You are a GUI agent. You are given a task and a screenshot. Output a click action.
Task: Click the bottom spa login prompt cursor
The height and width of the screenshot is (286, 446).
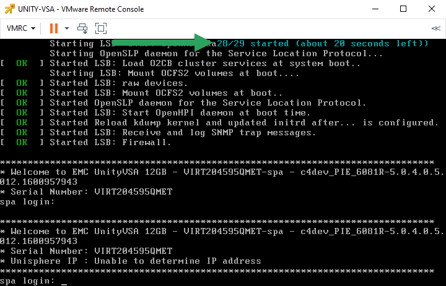pos(64,282)
